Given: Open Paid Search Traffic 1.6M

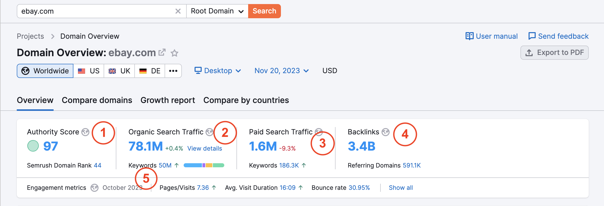Looking at the screenshot, I should pos(263,146).
